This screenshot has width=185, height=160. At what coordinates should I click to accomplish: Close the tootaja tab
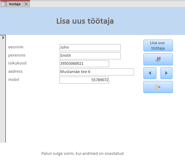tap(26, 4)
